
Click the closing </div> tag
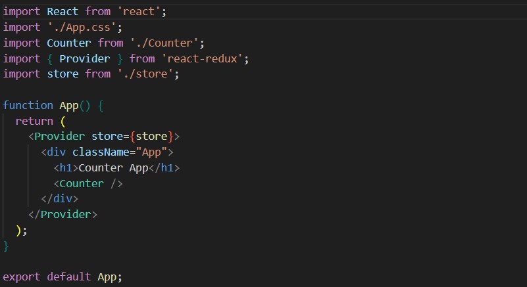[x=59, y=199]
